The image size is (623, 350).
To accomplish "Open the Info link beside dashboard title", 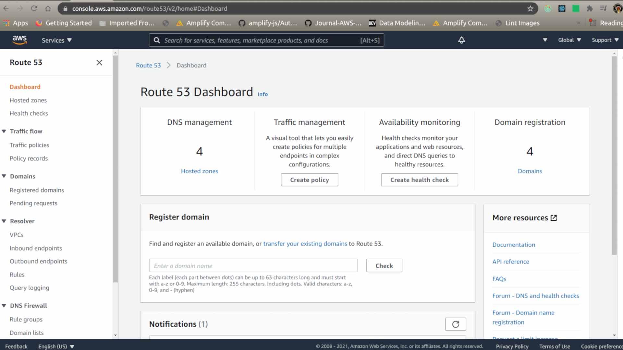I will 263,94.
